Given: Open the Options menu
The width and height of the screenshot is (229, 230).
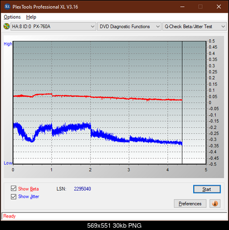Looking at the screenshot, I should click(x=12, y=17).
